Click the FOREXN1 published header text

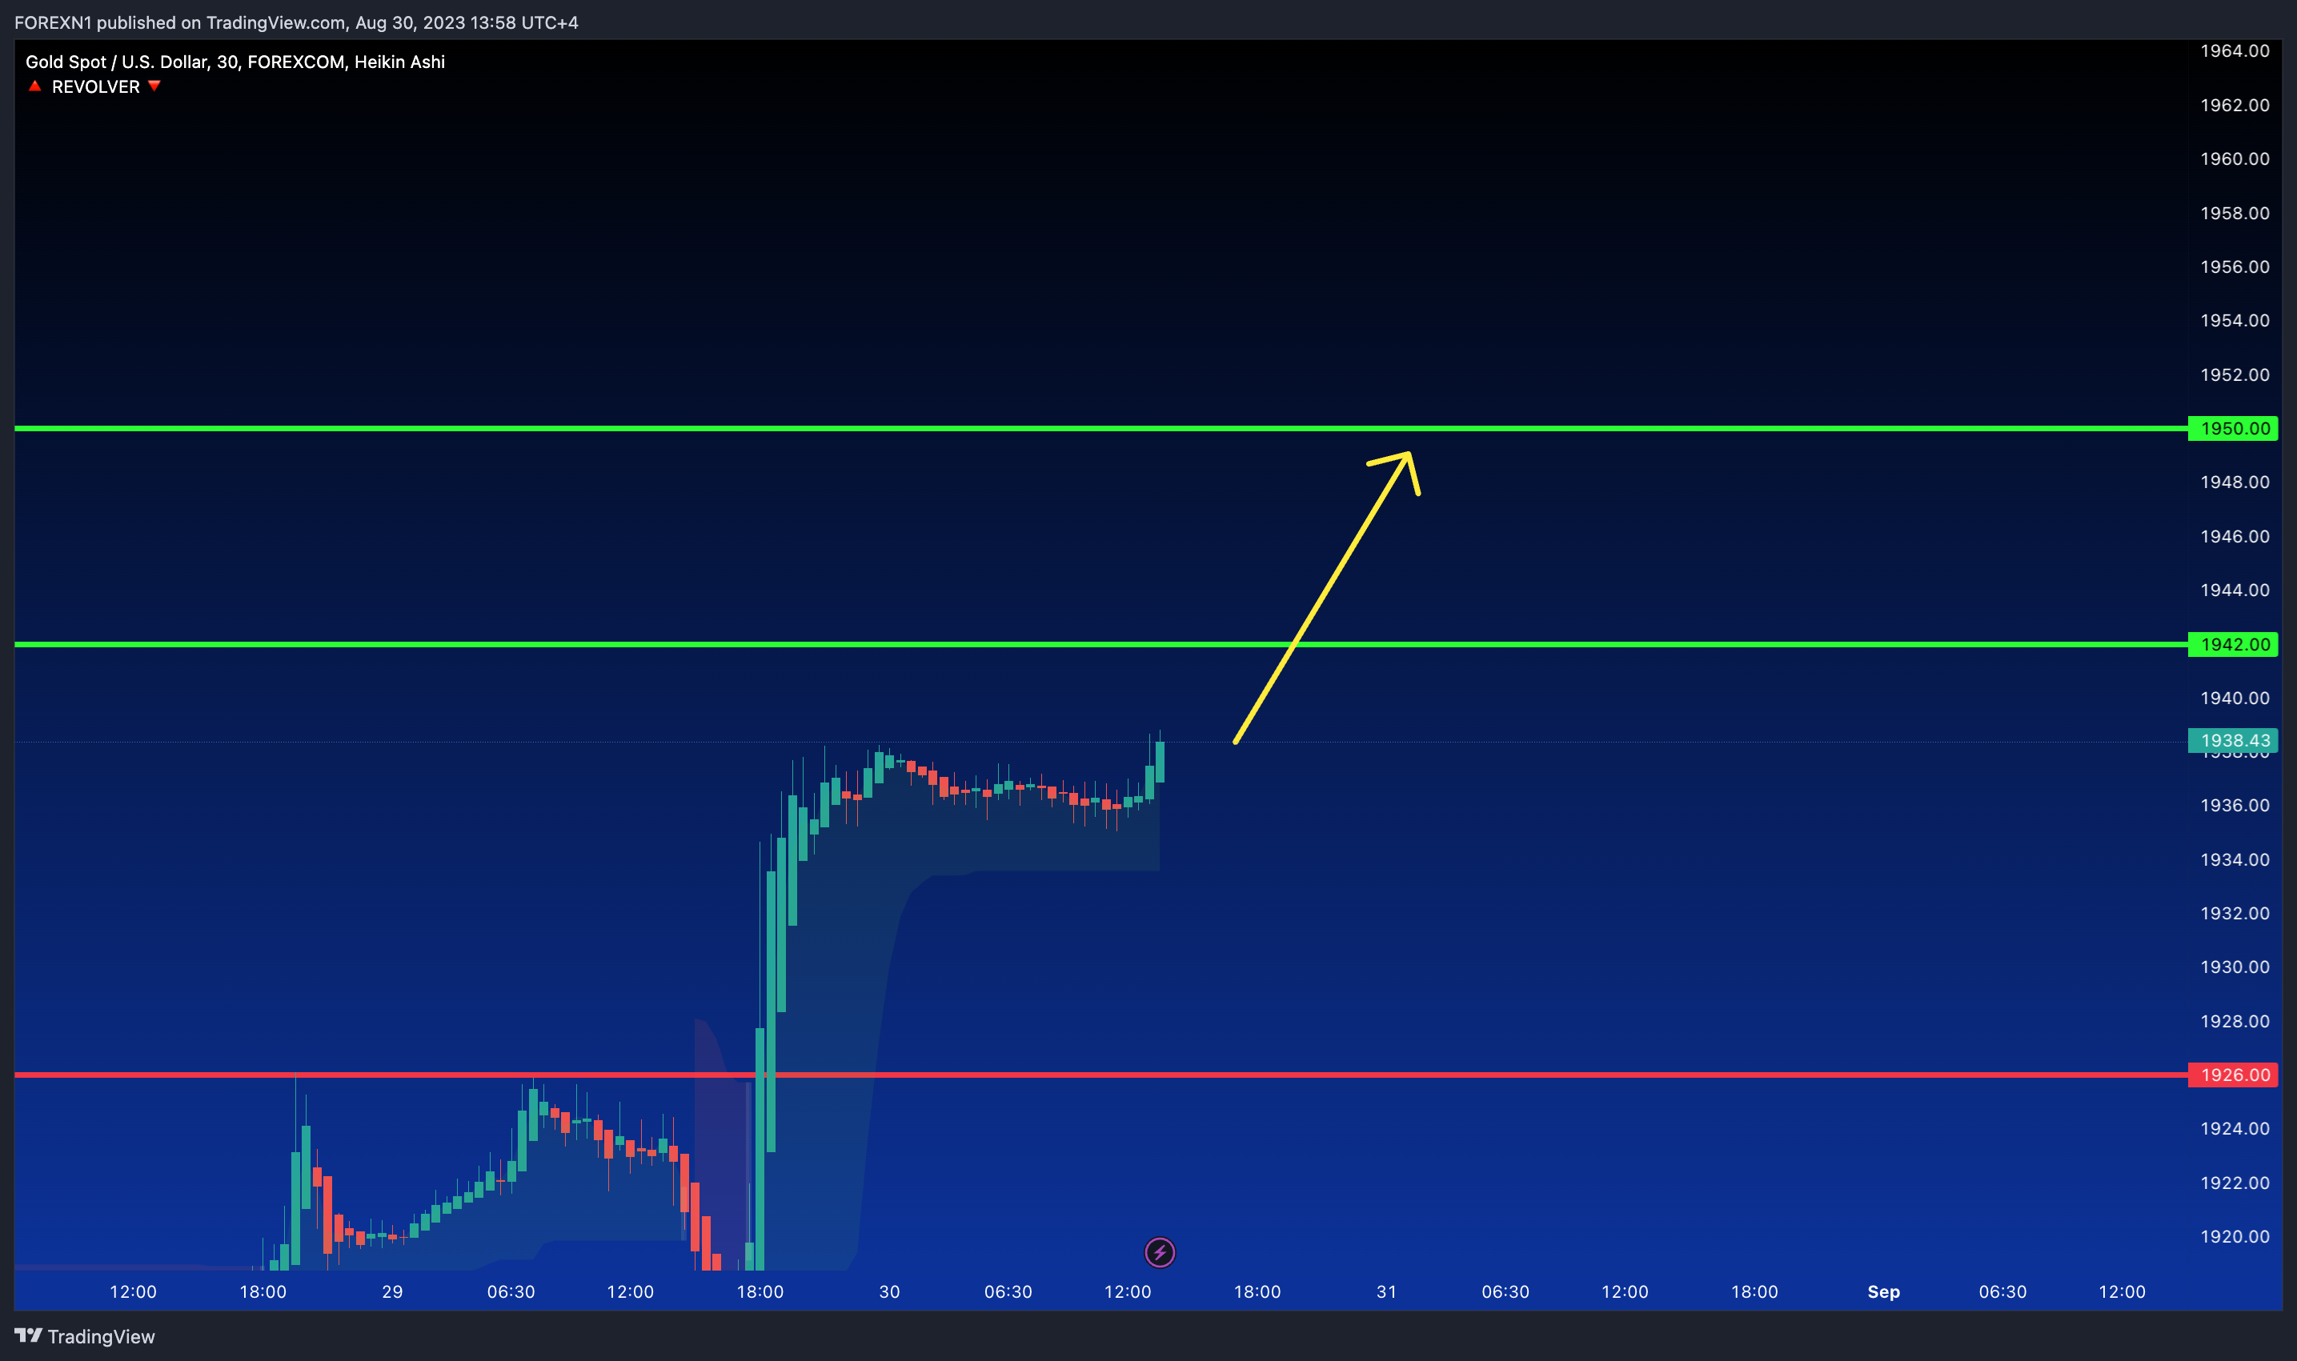coord(296,22)
